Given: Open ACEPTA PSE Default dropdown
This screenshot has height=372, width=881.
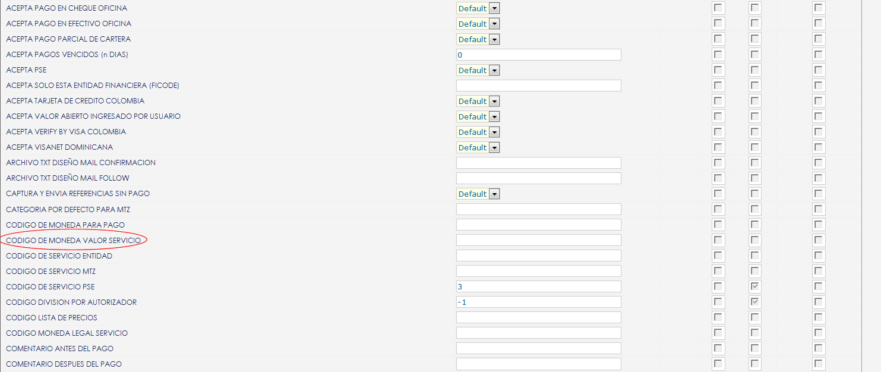Looking at the screenshot, I should pos(478,70).
